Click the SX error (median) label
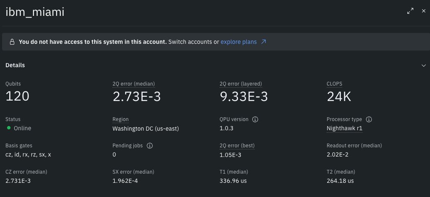Screen dimensions: 430x197 pos(133,172)
